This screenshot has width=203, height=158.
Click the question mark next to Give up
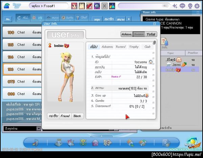point(147,95)
